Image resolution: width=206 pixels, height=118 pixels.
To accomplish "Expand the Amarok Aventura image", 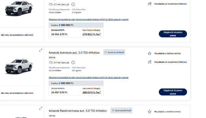I will pyautogui.click(x=41, y=50).
